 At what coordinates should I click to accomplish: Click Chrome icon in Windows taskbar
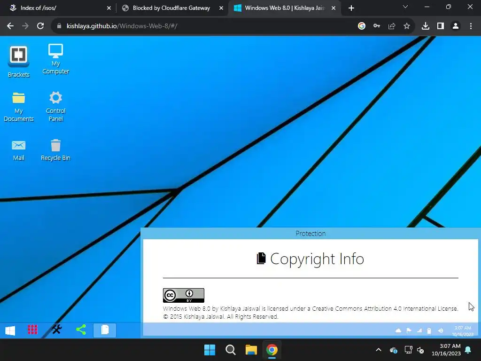pyautogui.click(x=272, y=350)
